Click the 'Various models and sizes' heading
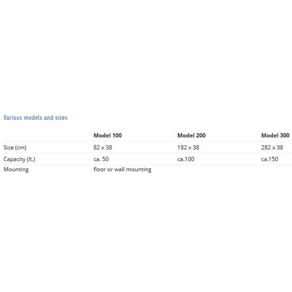 point(36,118)
